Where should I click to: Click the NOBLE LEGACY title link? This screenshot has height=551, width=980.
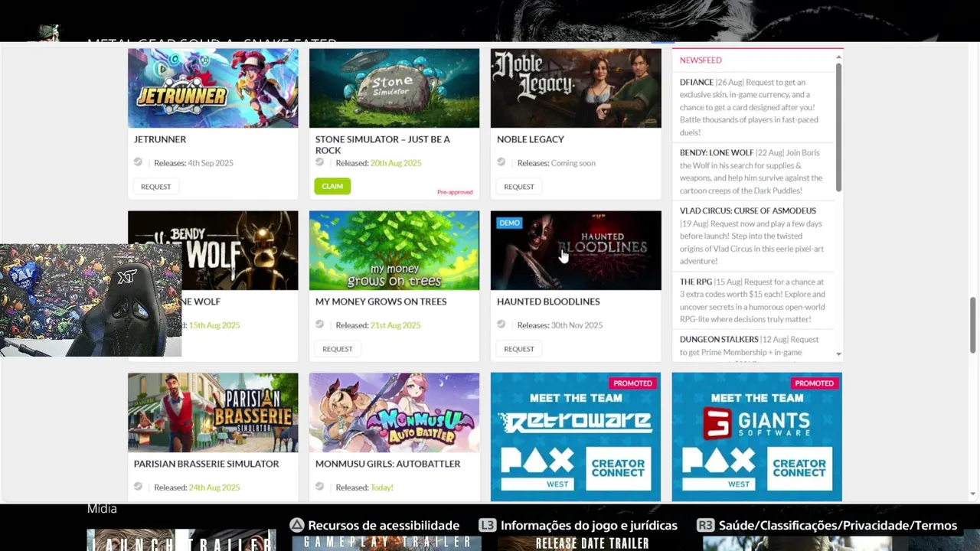click(531, 139)
